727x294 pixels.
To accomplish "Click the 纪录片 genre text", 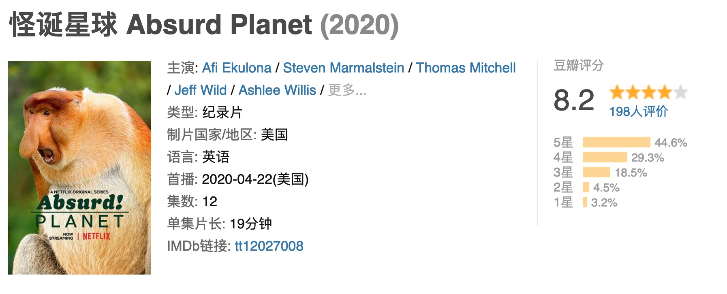I will point(222,113).
